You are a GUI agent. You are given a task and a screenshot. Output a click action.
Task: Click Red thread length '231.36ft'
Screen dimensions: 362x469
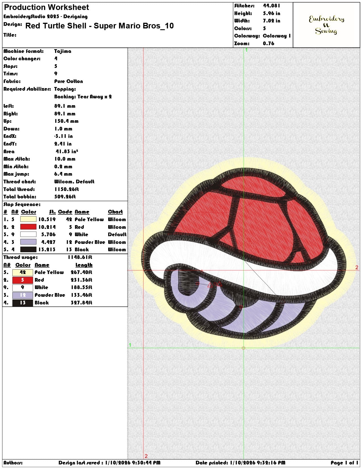coord(81,280)
